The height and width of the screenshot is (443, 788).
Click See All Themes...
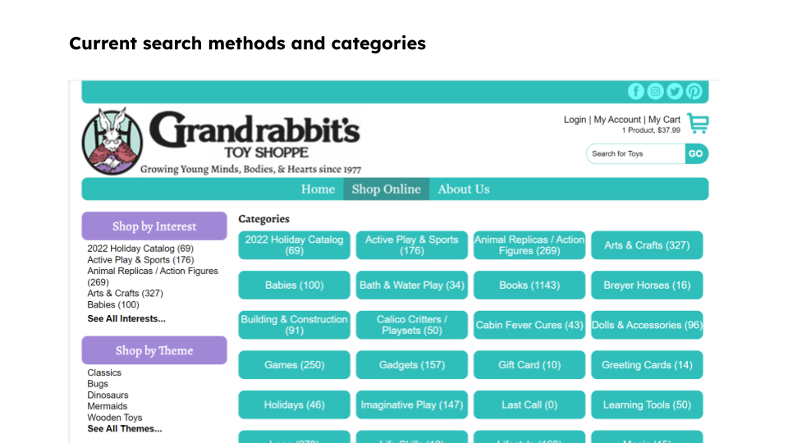coord(125,429)
